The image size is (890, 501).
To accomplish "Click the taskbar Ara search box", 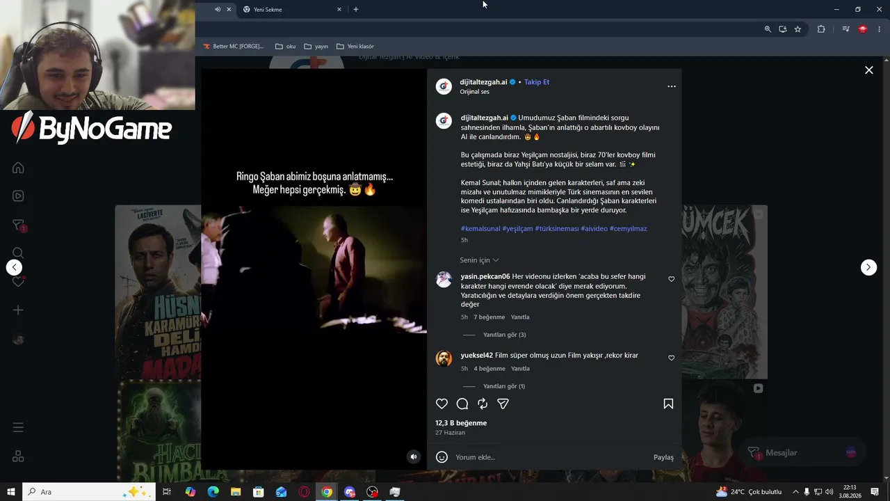I will click(x=89, y=492).
